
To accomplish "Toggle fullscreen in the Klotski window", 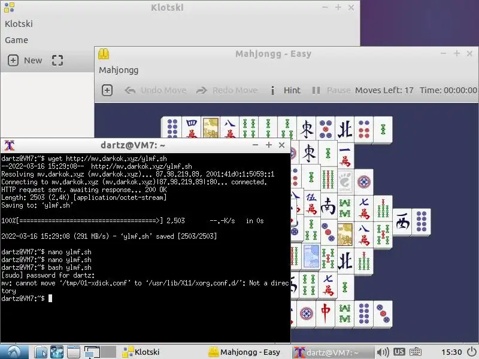I will coord(57,60).
